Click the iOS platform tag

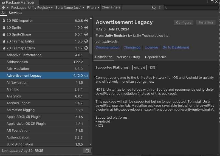(x=152, y=68)
